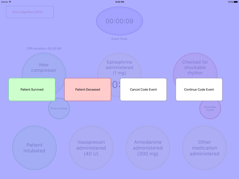The image size is (239, 179).
Task: Tap the 9:02 PM clock
Action: (119, 2)
